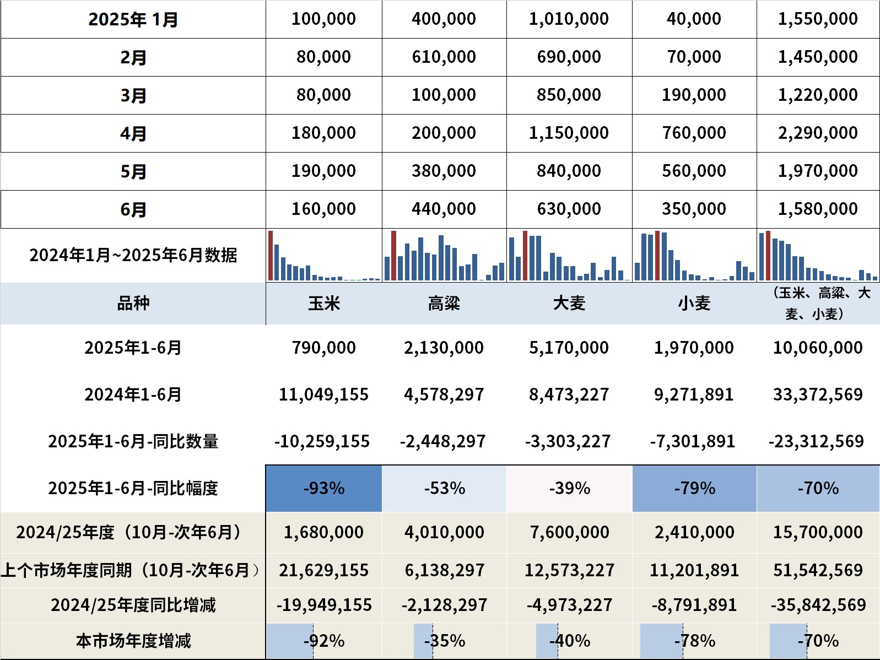This screenshot has height=660, width=880.
Task: Select the 本市场年度增减 row label
Action: [133, 641]
